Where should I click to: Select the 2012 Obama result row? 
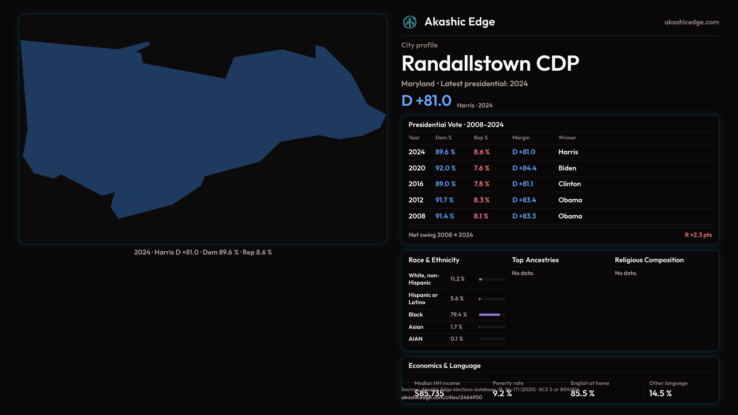point(560,200)
